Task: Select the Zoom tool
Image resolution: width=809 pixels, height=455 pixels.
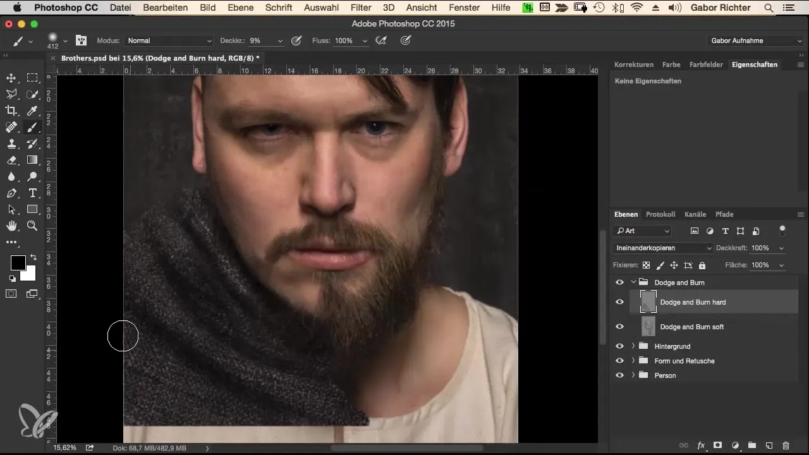Action: coord(32,226)
